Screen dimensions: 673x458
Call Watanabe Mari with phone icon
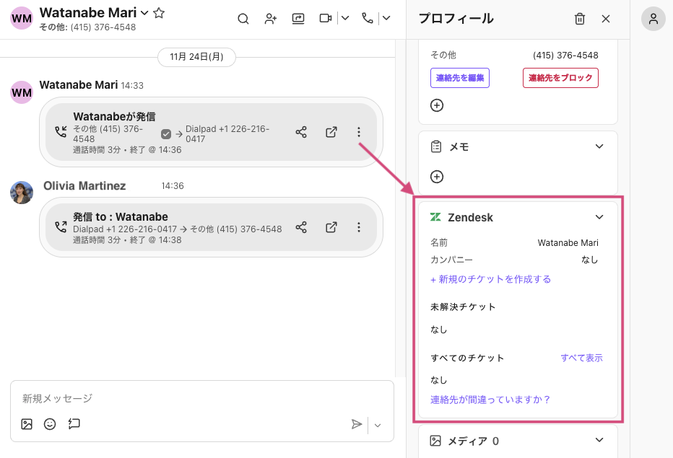[x=368, y=19]
